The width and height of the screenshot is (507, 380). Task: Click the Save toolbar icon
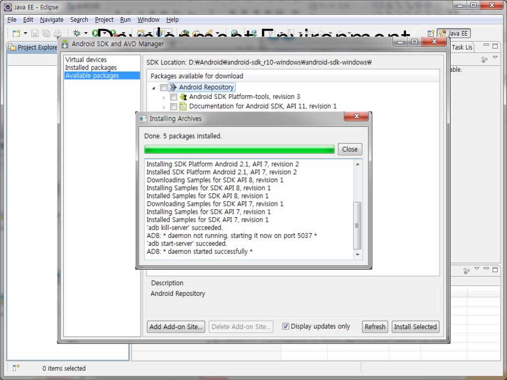pos(35,33)
